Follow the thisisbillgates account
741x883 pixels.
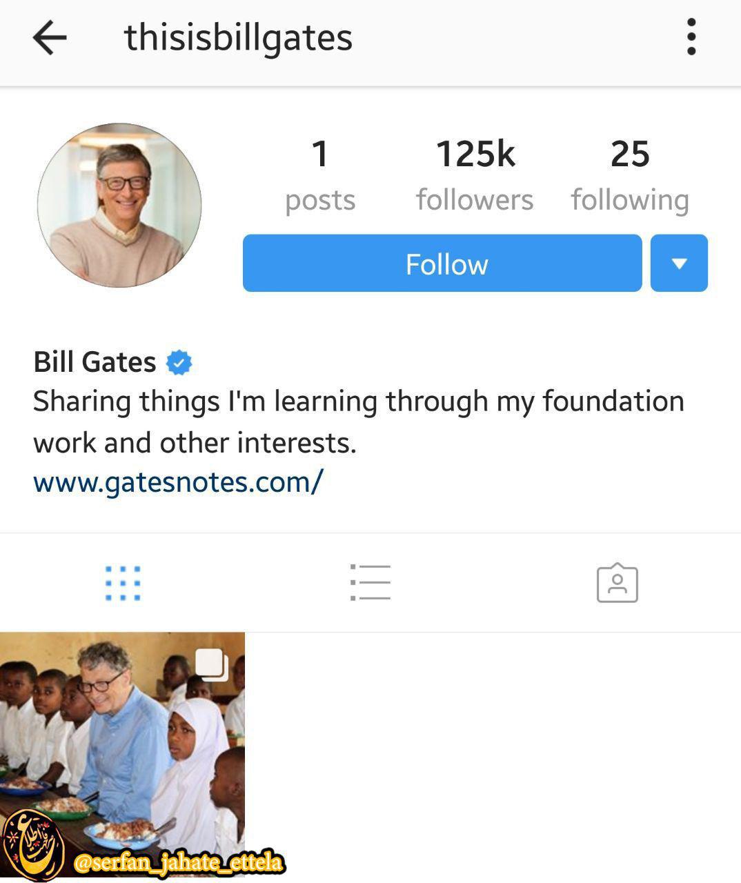pyautogui.click(x=442, y=264)
